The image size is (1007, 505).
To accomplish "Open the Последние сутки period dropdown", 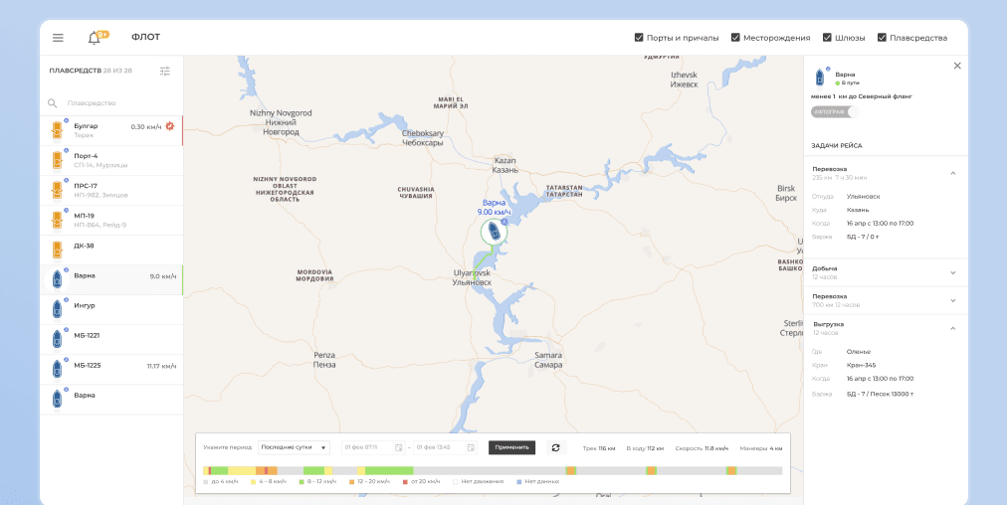I will pyautogui.click(x=294, y=447).
